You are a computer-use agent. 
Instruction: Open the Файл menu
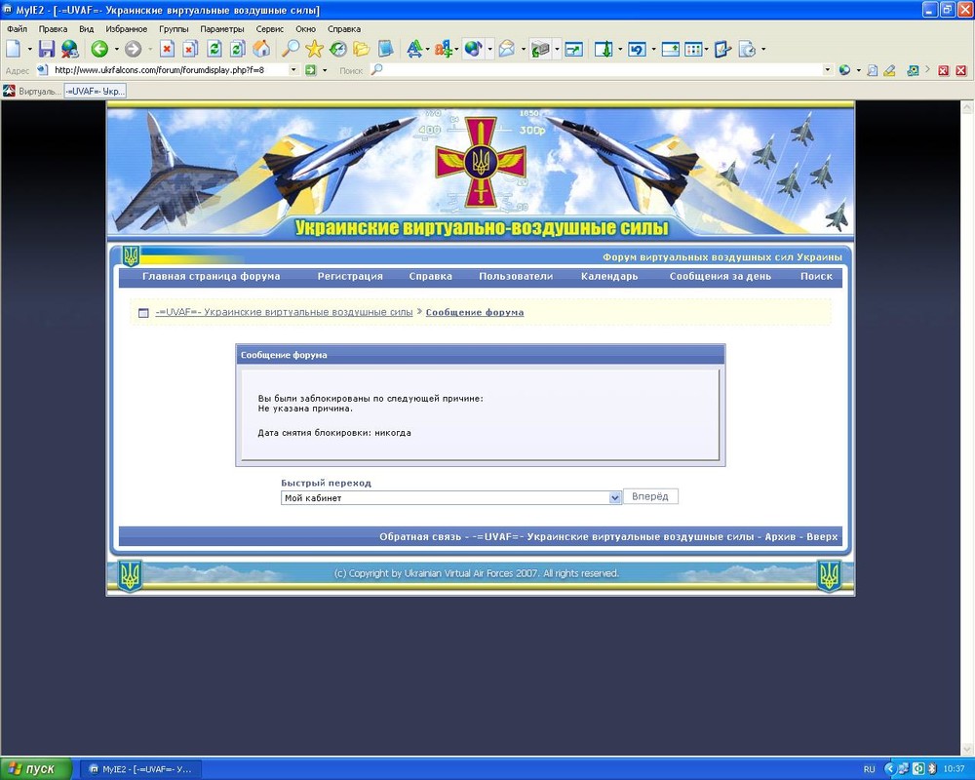tap(17, 28)
